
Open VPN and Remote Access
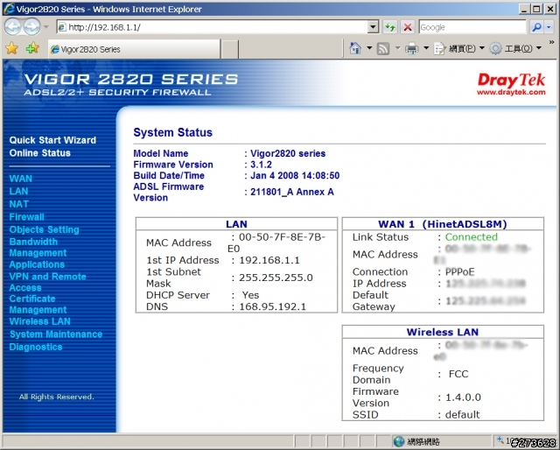(x=47, y=282)
